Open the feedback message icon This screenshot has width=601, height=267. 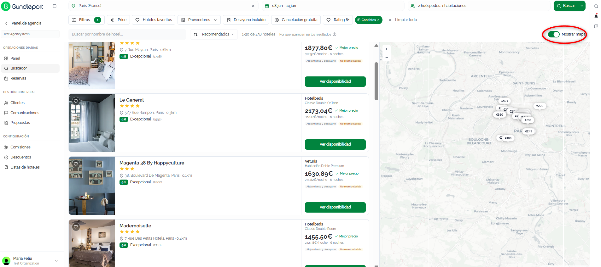click(x=596, y=26)
